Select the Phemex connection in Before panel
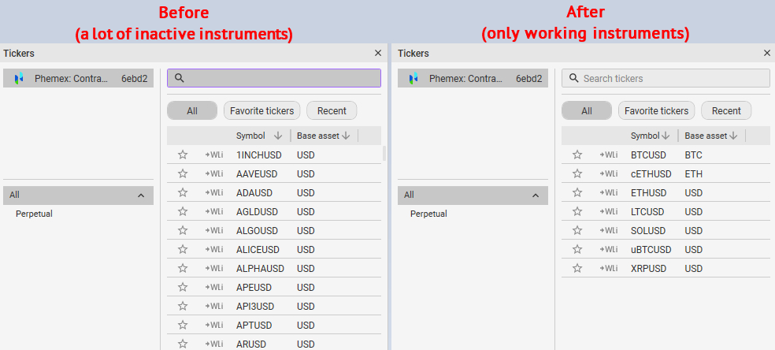775x350 pixels. click(x=79, y=79)
